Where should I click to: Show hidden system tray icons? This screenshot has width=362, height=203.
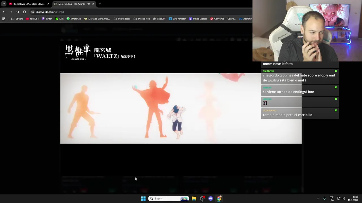318,198
